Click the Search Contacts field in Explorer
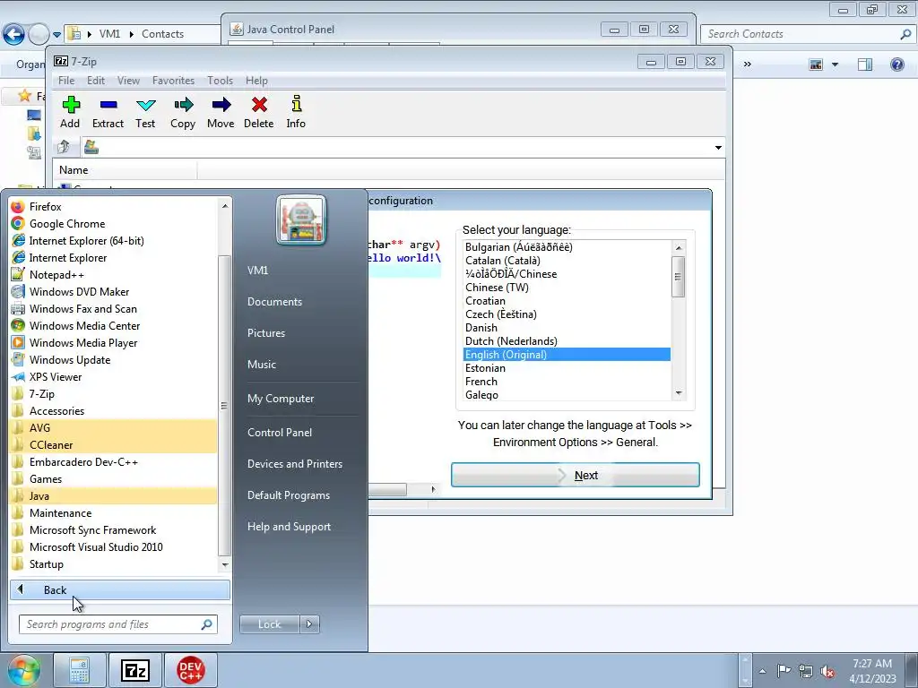The image size is (918, 688). [x=808, y=34]
